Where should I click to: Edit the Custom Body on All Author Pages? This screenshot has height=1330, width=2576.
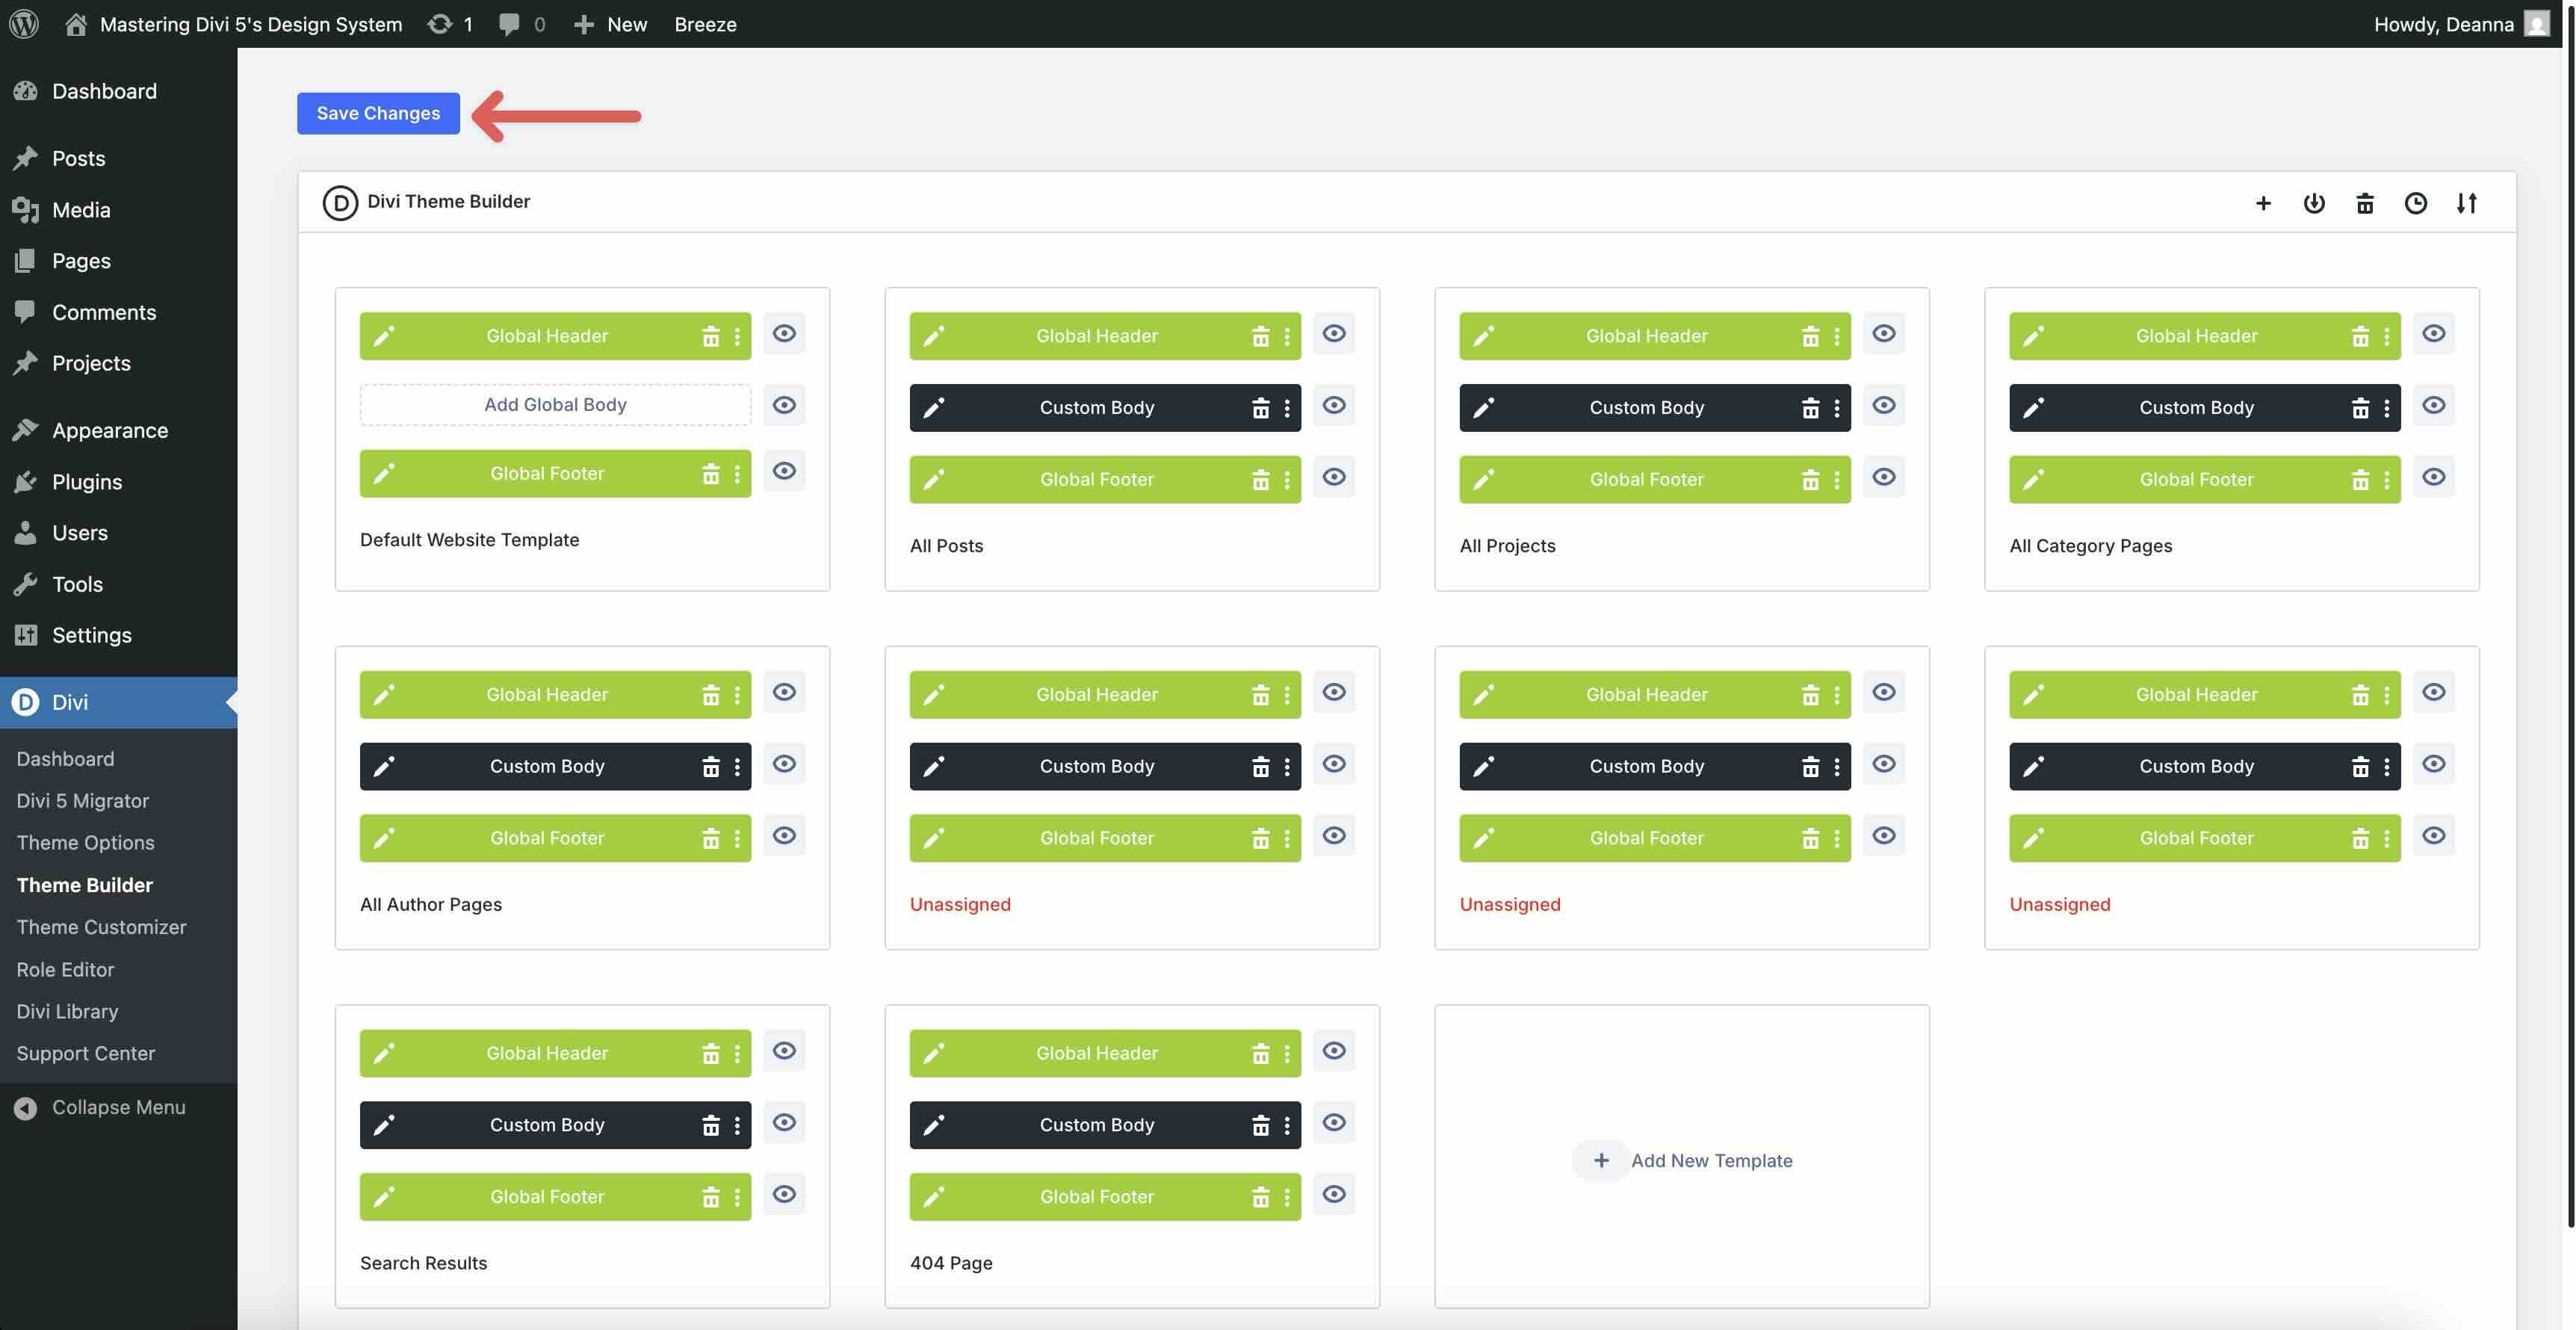383,765
